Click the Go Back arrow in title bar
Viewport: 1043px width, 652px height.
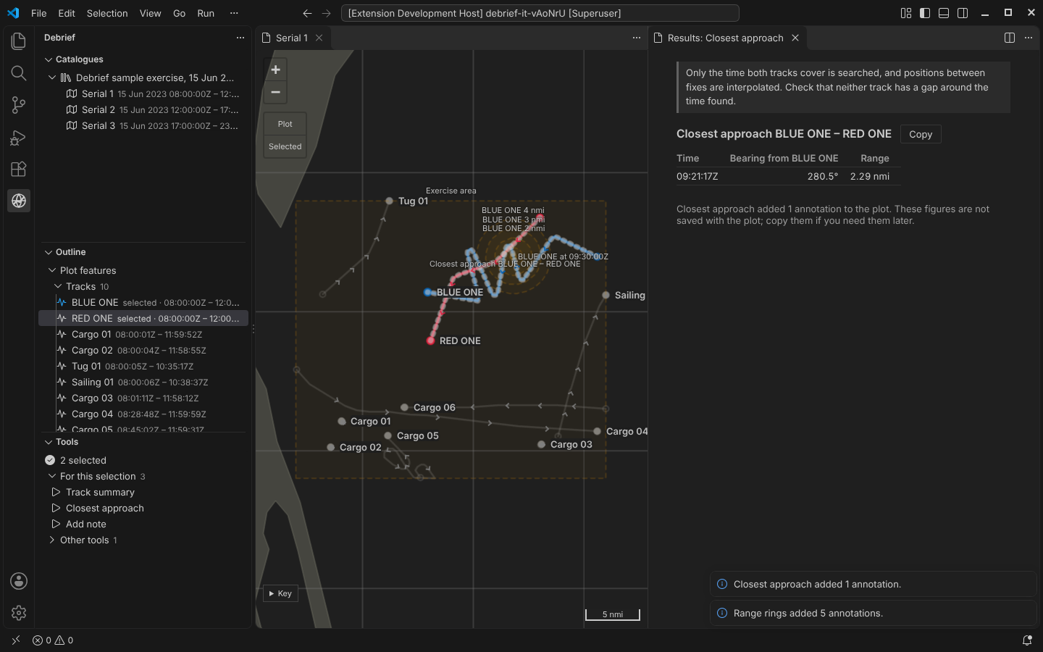307,13
